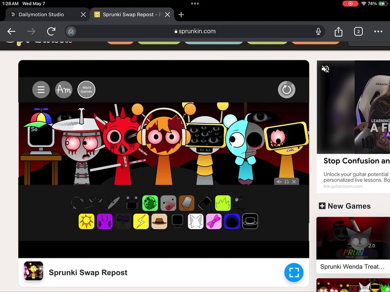Viewport: 390px width, 292px height.
Task: Pick the used headphones icon in the palette
Action: click(x=77, y=203)
